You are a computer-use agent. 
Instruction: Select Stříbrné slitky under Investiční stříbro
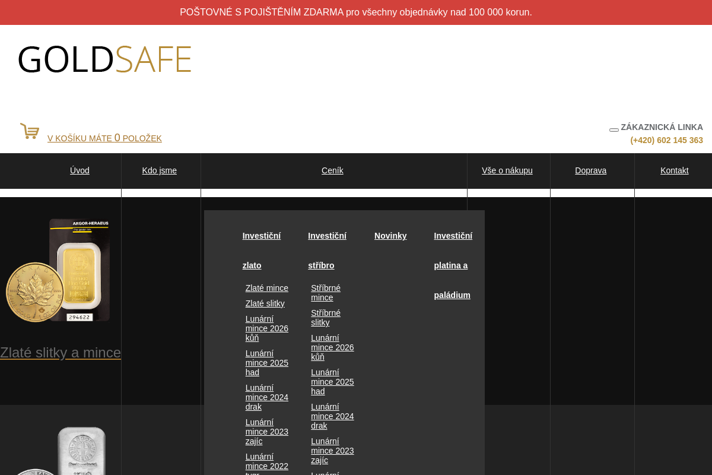(325, 318)
